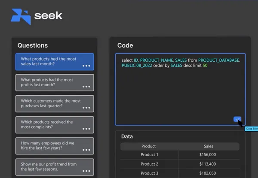Image resolution: width=258 pixels, height=178 pixels.
Task: Click the 'Data' section heading
Action: click(127, 136)
